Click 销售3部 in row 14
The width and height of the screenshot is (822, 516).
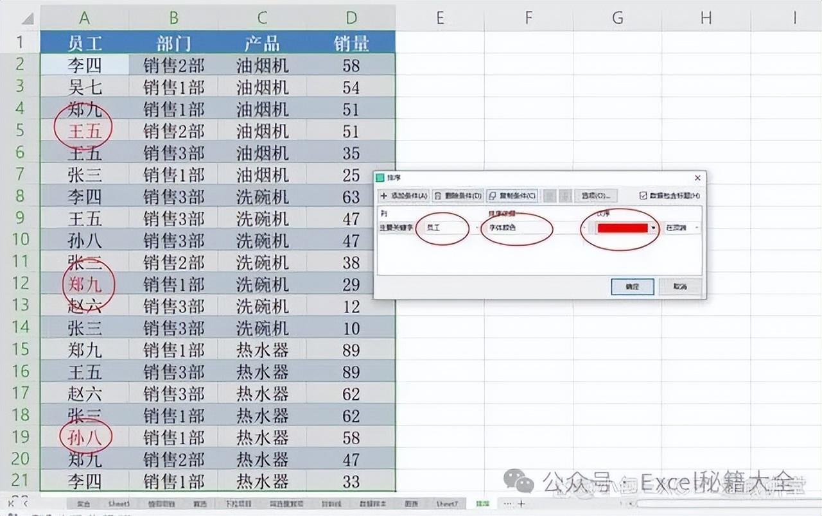(x=173, y=328)
